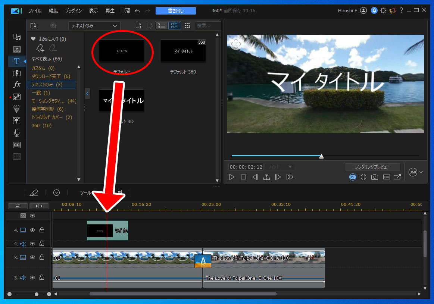Open the Audio Mixing microphone room
This screenshot has height=304, width=434.
[x=17, y=133]
